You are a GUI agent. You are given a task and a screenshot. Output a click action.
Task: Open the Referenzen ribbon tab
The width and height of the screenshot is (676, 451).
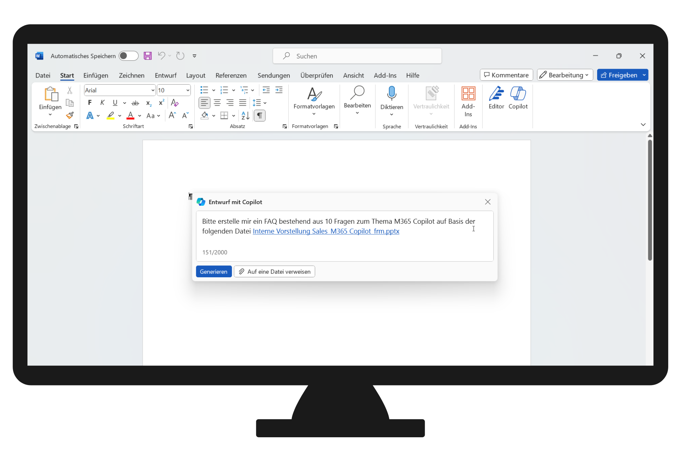click(x=231, y=75)
